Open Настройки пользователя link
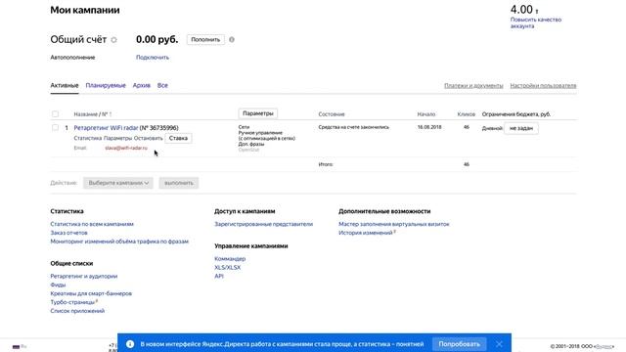 [x=543, y=85]
